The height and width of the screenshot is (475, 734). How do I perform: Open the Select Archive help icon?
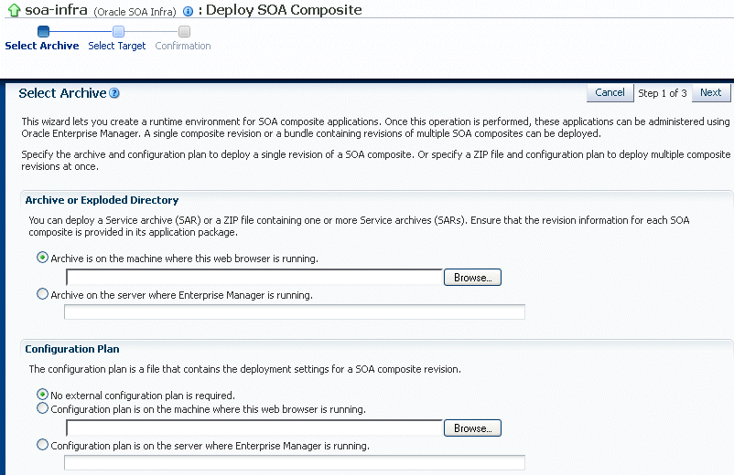coord(114,93)
